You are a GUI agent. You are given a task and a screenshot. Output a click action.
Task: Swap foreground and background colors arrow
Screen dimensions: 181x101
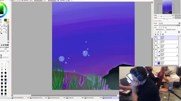tap(8, 20)
